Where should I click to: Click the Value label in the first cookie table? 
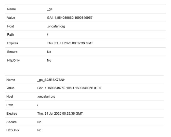click(x=11, y=18)
